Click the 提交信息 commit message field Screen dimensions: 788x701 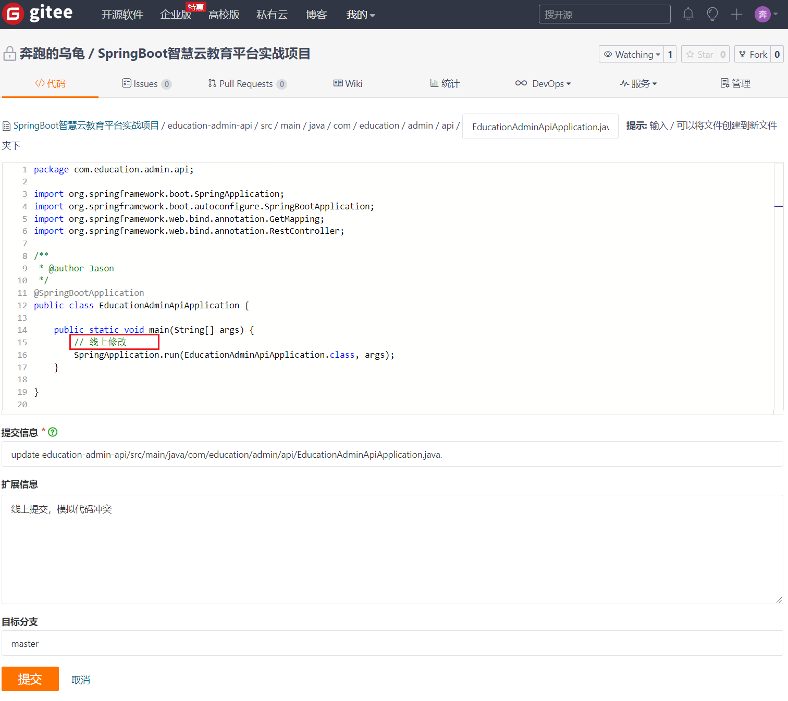click(x=392, y=454)
